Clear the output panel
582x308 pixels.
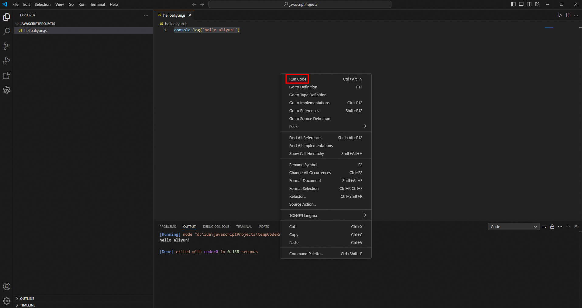click(544, 227)
